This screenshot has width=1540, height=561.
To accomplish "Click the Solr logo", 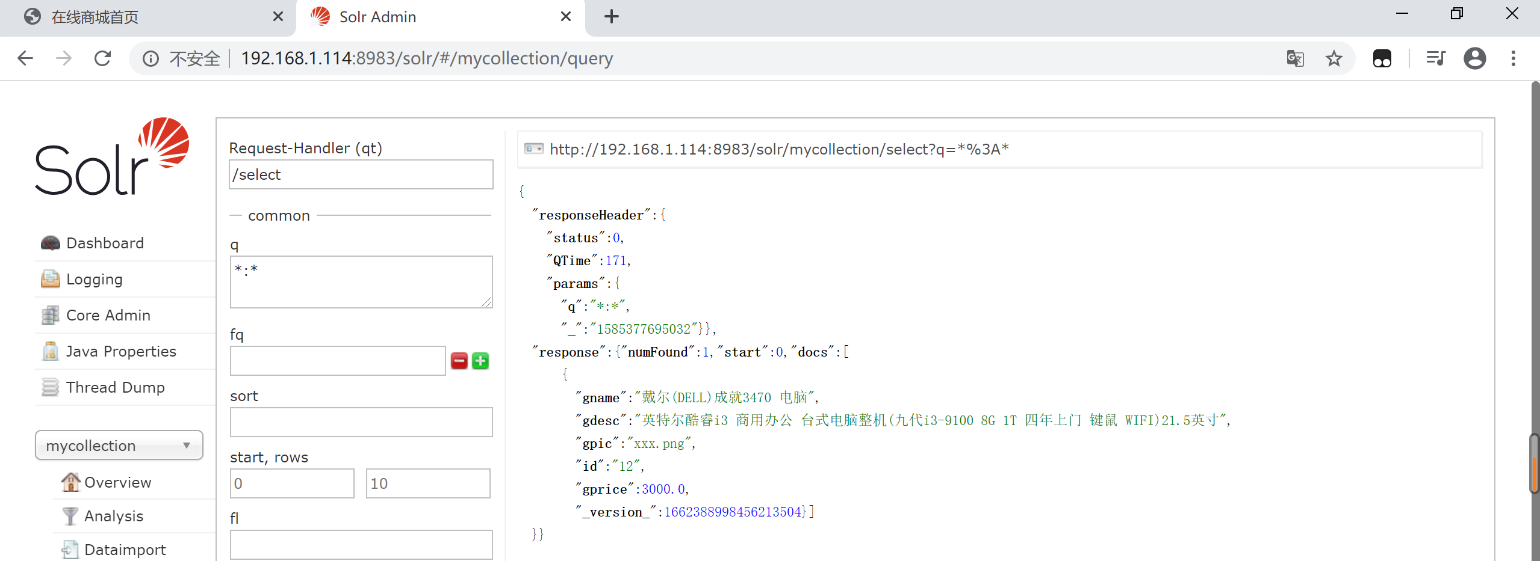I will point(112,156).
